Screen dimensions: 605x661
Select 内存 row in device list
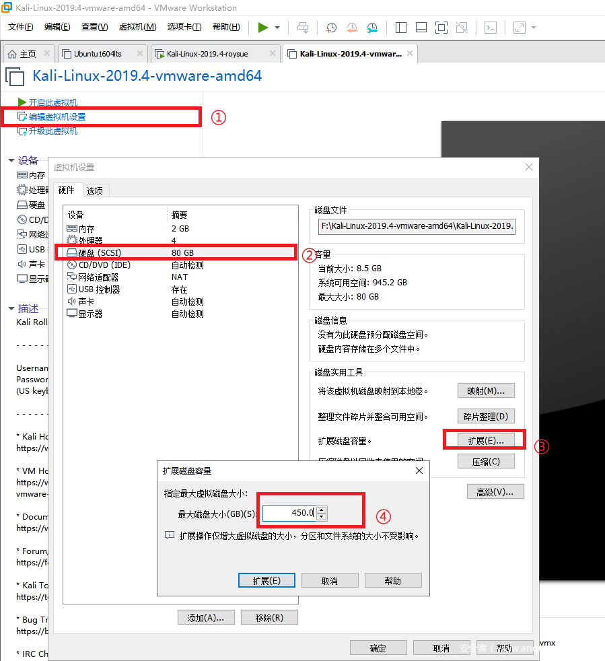[180, 228]
